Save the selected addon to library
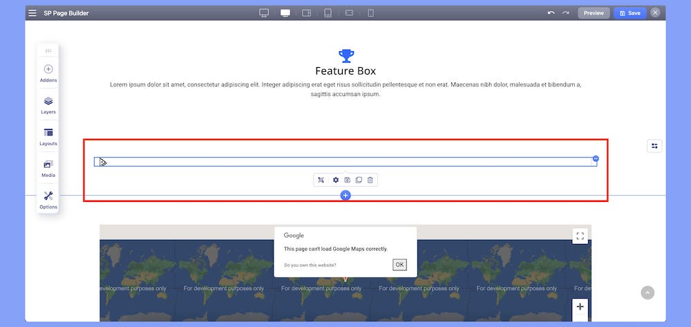 pyautogui.click(x=347, y=180)
